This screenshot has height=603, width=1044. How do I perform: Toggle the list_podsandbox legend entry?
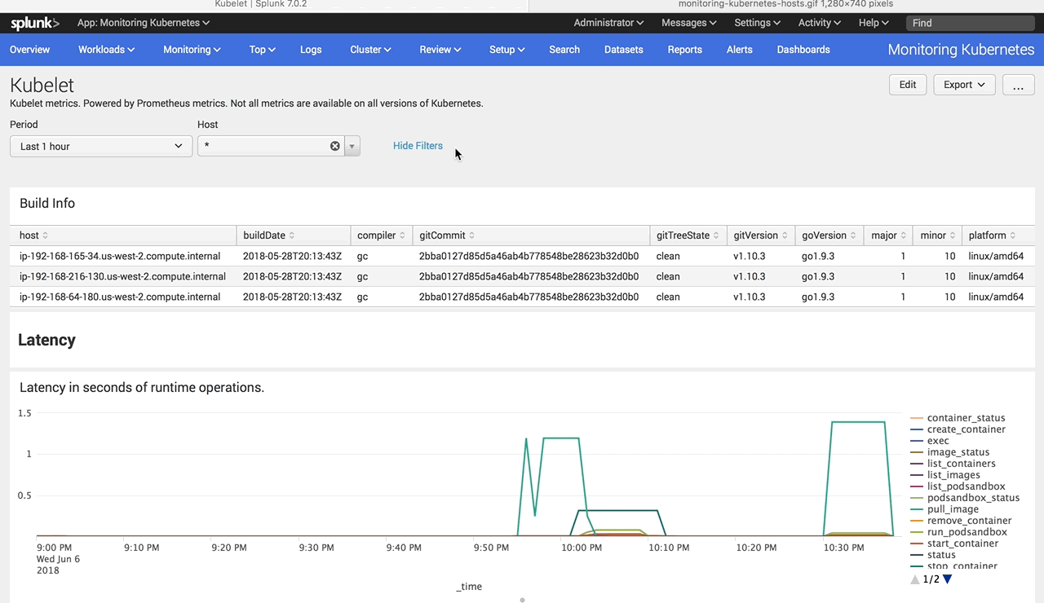tap(958, 486)
